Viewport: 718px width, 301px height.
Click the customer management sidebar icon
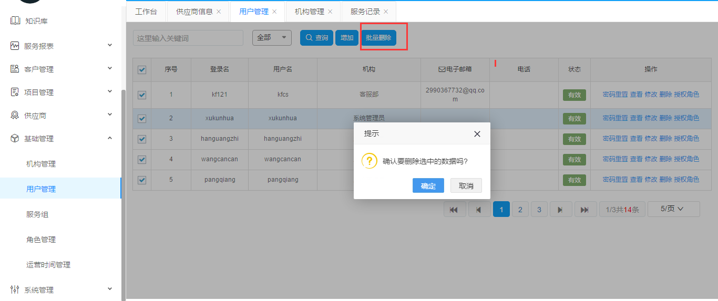(x=15, y=69)
